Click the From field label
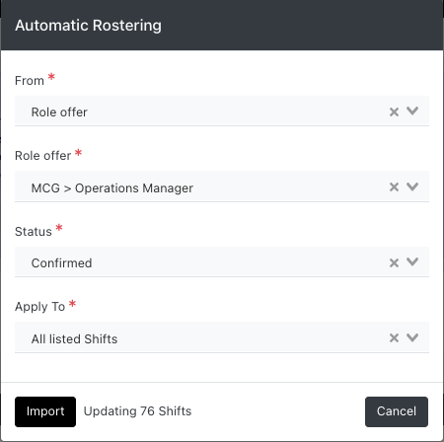Viewport: 444px width, 442px height. tap(30, 81)
